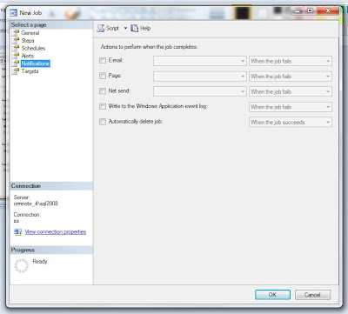The width and height of the screenshot is (348, 314).
Task: Click the OK button
Action: tap(272, 295)
